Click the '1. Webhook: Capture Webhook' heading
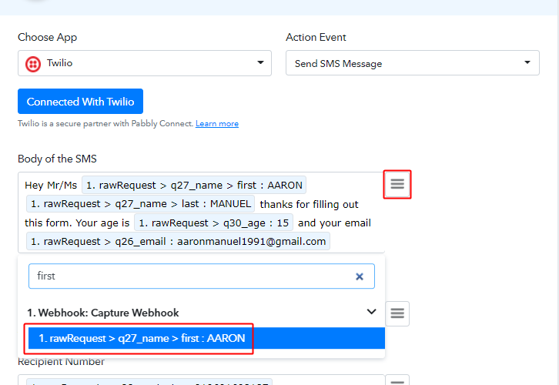The height and width of the screenshot is (385, 559). 103,313
